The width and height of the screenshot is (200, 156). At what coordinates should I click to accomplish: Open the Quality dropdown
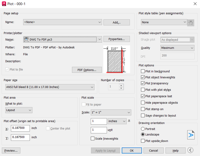tap(177, 48)
